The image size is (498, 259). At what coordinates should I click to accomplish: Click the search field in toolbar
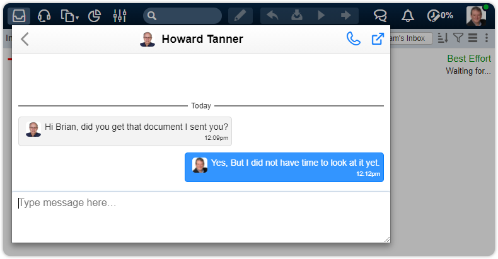(x=182, y=16)
